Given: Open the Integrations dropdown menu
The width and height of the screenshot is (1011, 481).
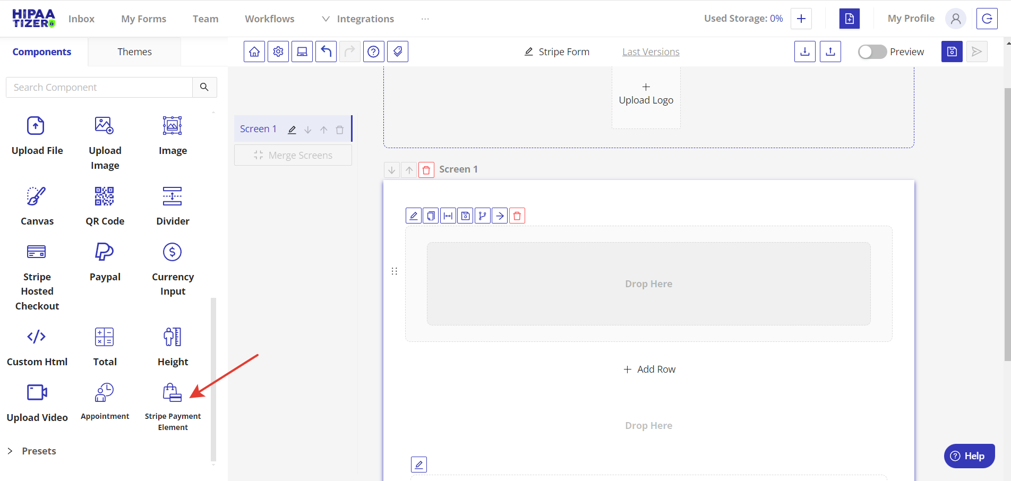Looking at the screenshot, I should [358, 19].
